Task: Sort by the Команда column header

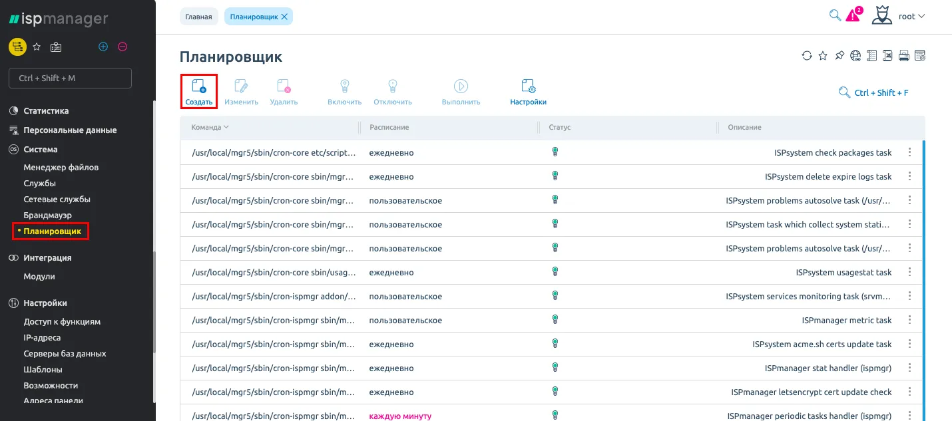Action: [210, 127]
